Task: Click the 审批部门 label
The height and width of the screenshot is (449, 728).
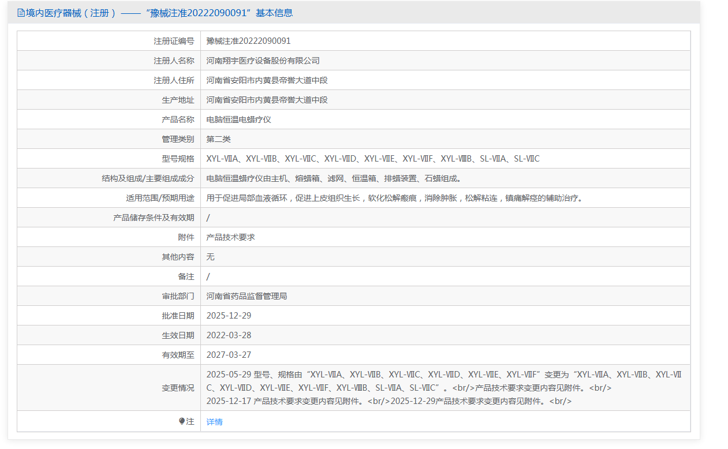Action: point(178,296)
